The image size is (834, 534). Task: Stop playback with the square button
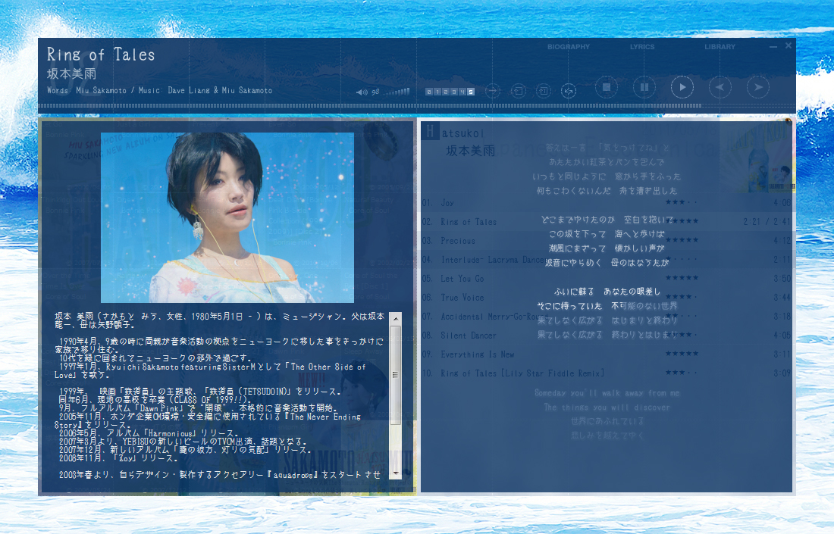(607, 87)
